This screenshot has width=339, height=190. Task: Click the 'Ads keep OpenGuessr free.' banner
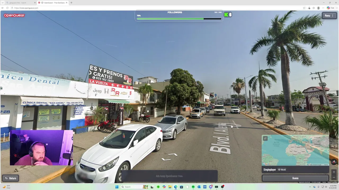(169, 176)
